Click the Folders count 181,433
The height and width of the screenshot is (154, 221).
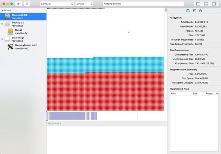pyautogui.click(x=199, y=31)
